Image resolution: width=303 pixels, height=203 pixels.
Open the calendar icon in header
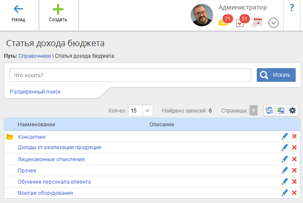click(257, 23)
